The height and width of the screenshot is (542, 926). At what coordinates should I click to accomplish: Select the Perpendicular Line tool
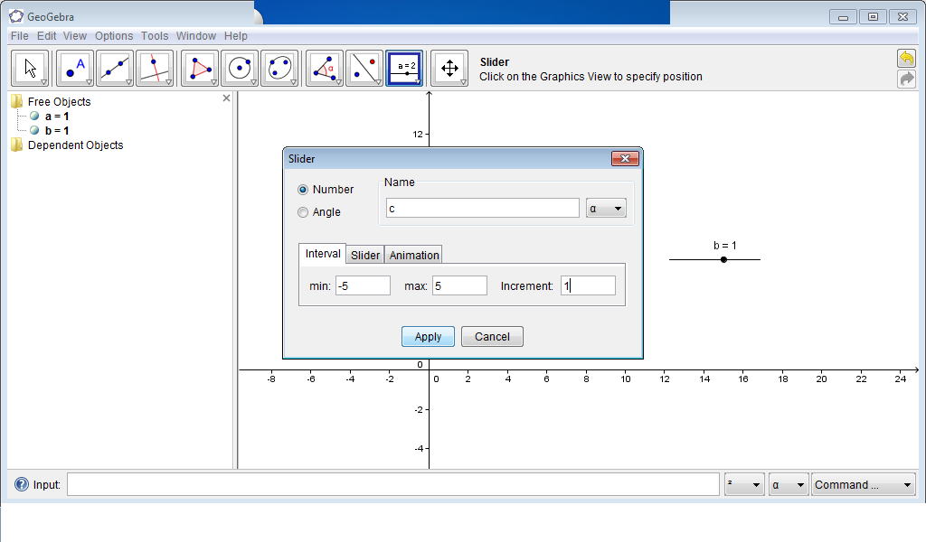point(155,69)
